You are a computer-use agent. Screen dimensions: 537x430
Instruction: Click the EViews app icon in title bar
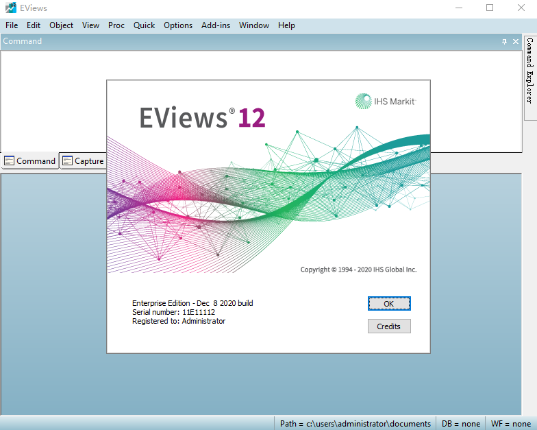[x=11, y=8]
